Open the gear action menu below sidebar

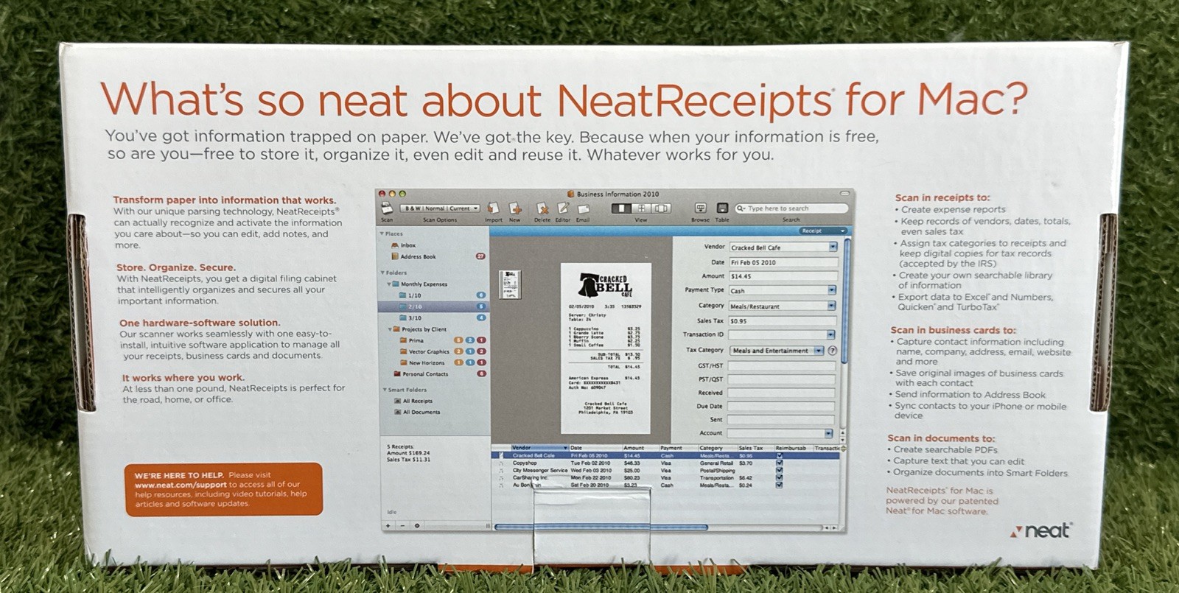tap(417, 526)
